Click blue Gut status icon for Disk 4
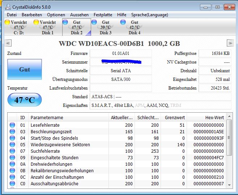The width and height of the screenshot is (238, 195). (123, 22)
